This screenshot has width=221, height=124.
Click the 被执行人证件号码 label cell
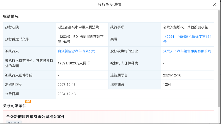point(29,75)
